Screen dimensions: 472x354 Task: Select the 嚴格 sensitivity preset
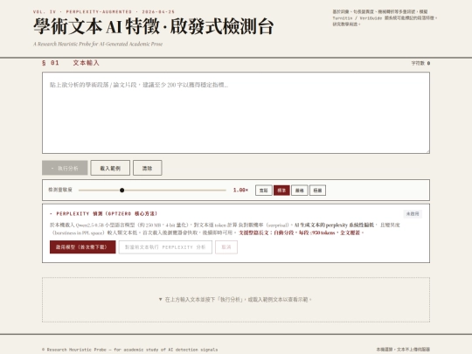point(300,191)
